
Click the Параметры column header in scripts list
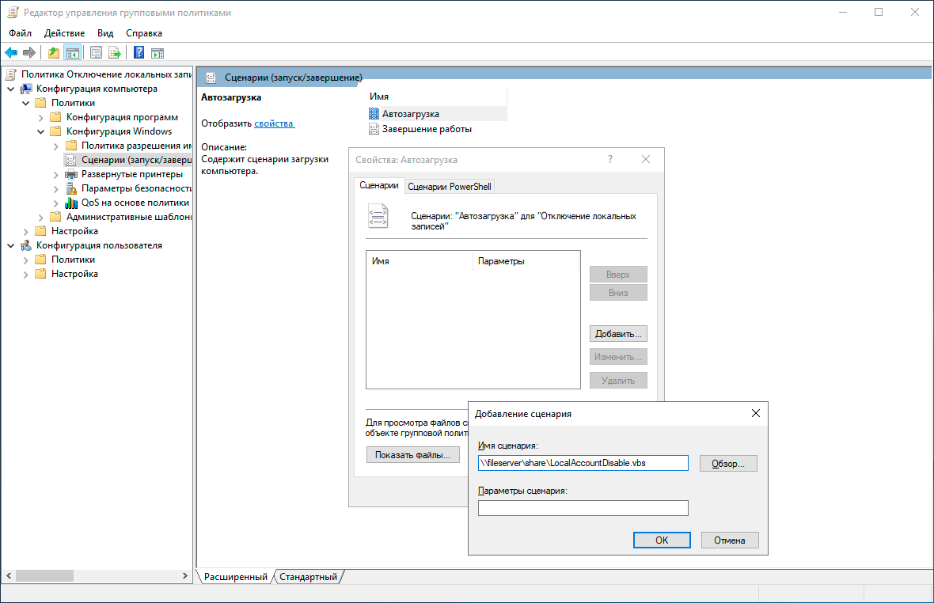(526, 260)
